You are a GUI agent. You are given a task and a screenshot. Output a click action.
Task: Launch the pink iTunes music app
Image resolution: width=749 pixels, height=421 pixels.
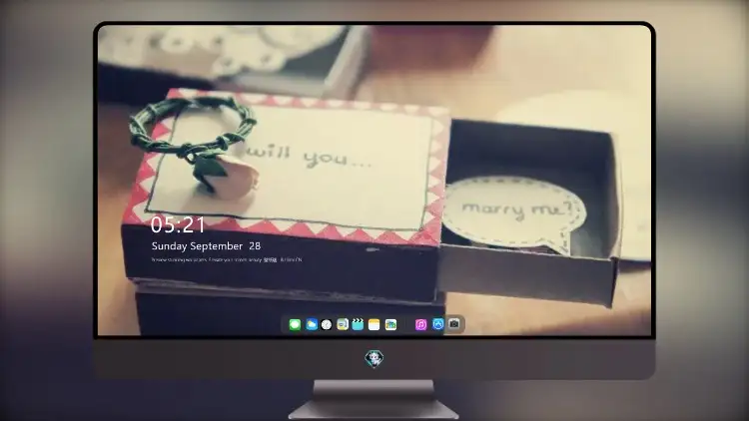coord(420,324)
